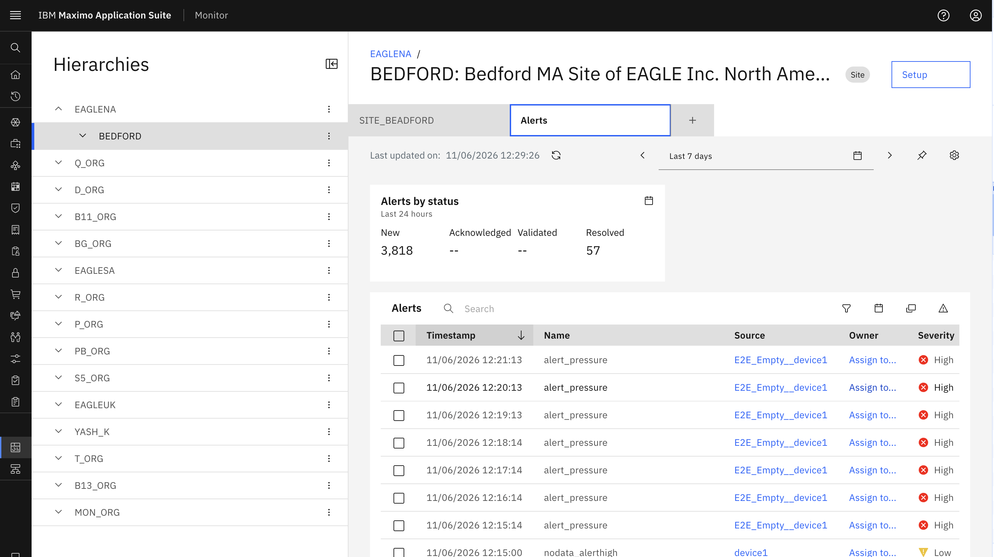Open the lock icon in sidebar
The image size is (994, 557).
[15, 273]
